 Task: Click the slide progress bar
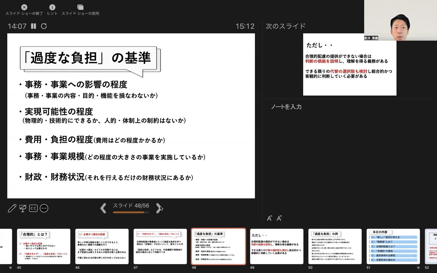click(x=131, y=212)
